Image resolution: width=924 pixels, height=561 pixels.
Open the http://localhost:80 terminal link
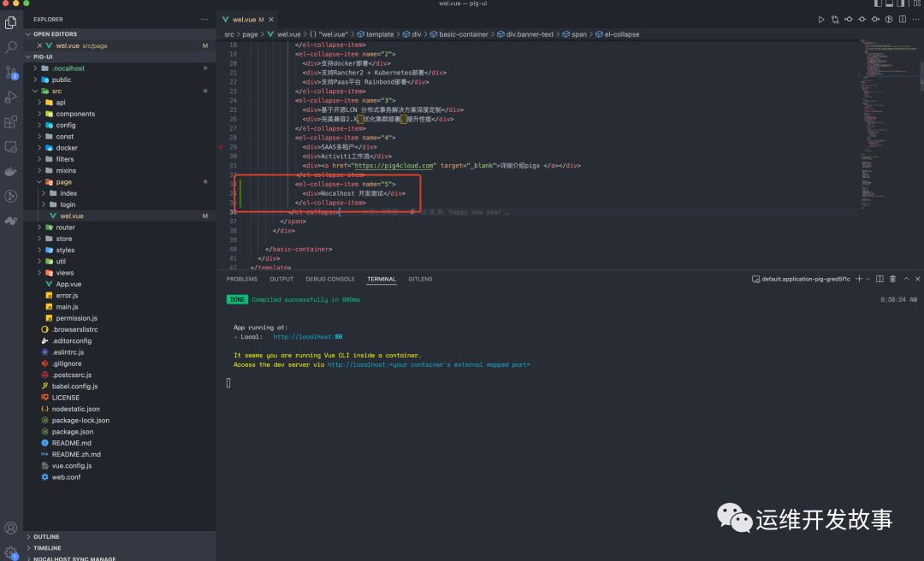click(308, 337)
